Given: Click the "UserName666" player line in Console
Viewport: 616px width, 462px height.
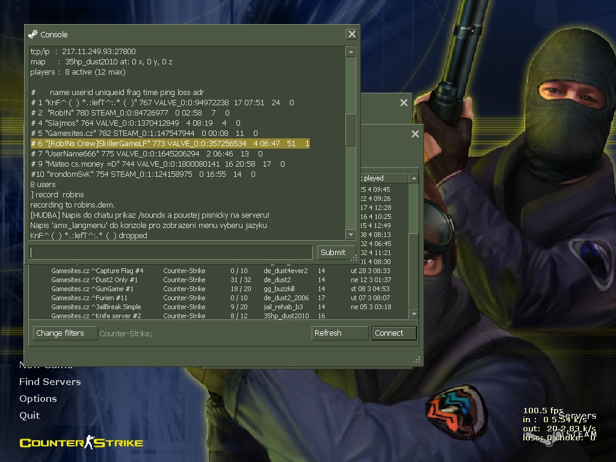Looking at the screenshot, I should pos(147,153).
